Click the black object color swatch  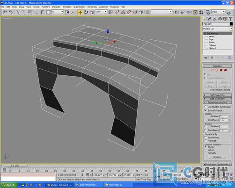coord(231,24)
